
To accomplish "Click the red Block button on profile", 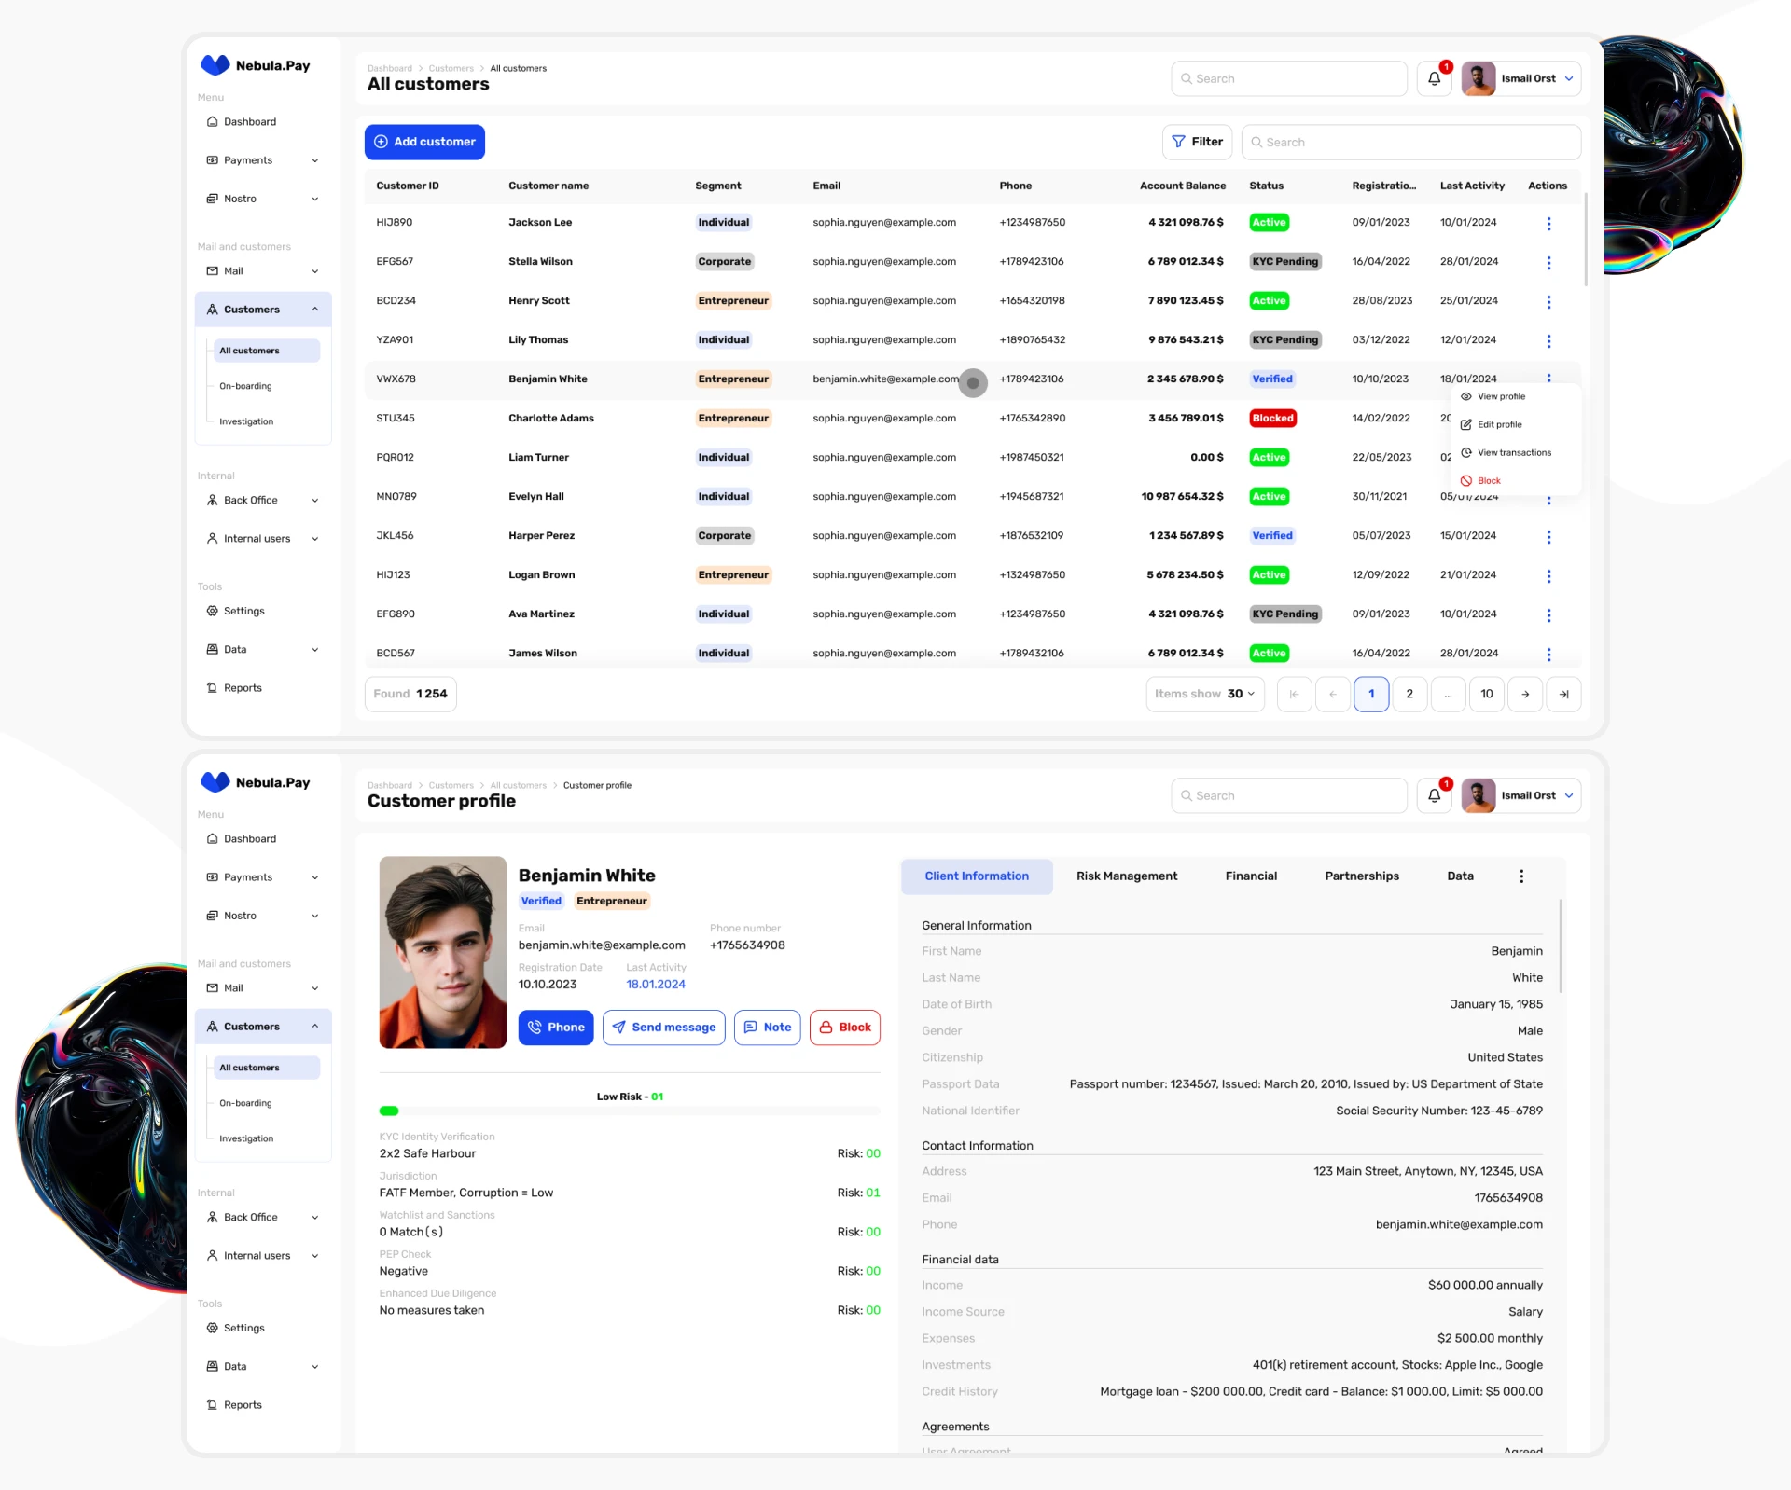I will tap(844, 1028).
